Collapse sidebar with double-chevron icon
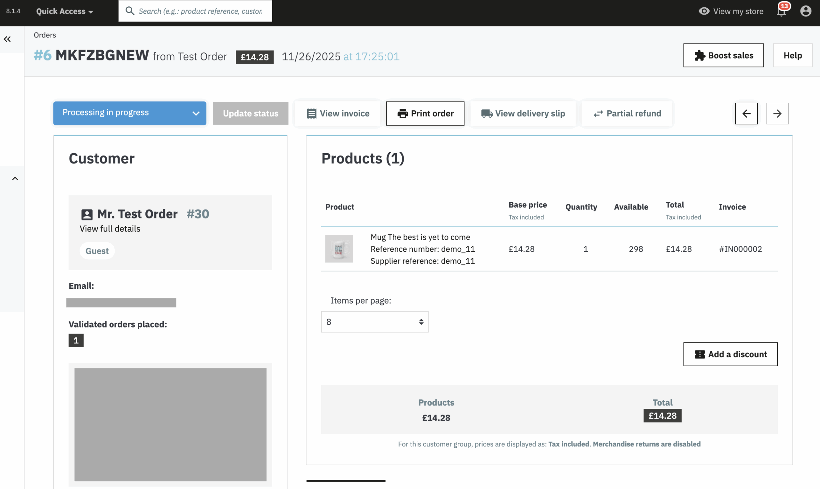Screen dimensions: 820x489 (x=7, y=39)
